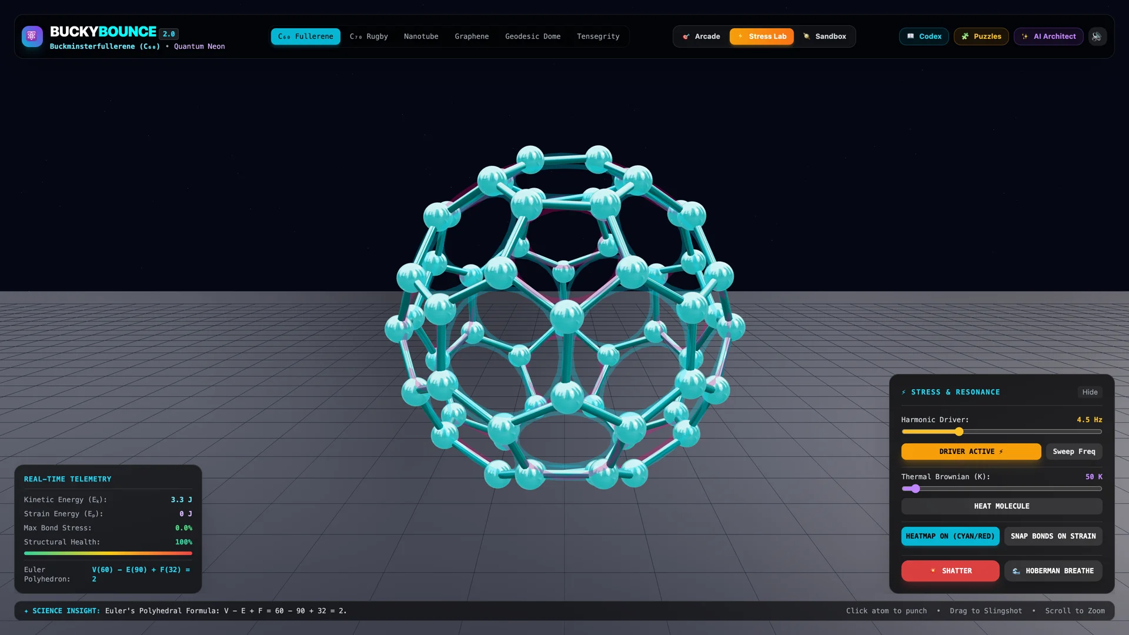The image size is (1129, 635).
Task: Switch to C70 Rugby structure
Action: point(369,36)
